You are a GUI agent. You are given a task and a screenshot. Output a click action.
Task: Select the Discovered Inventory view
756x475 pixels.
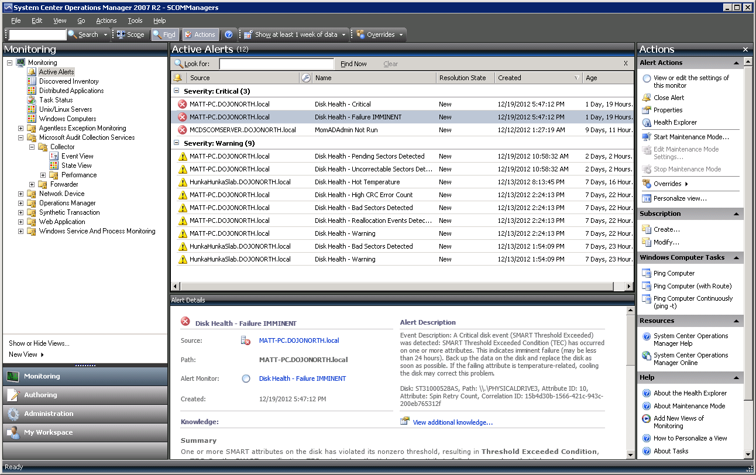coord(68,81)
